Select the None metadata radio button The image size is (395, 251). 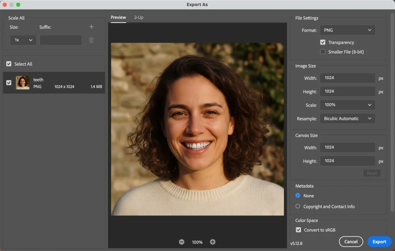[x=298, y=196]
